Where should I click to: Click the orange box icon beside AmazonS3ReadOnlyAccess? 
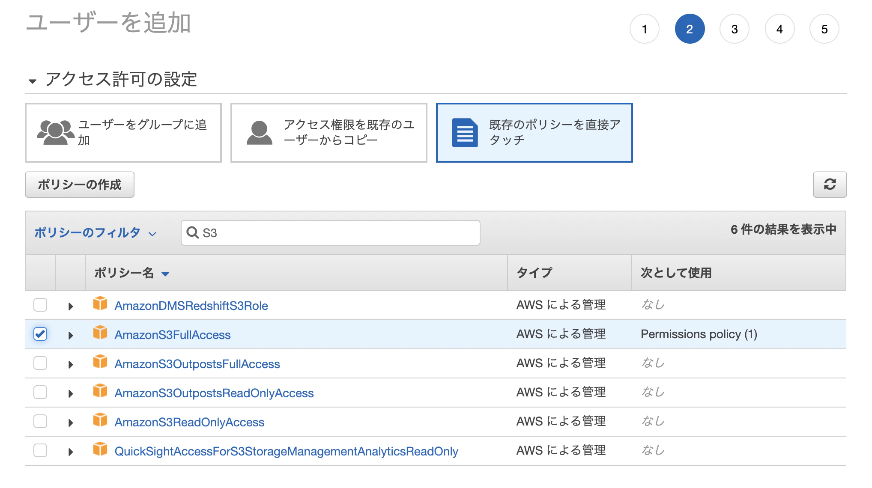pos(100,420)
